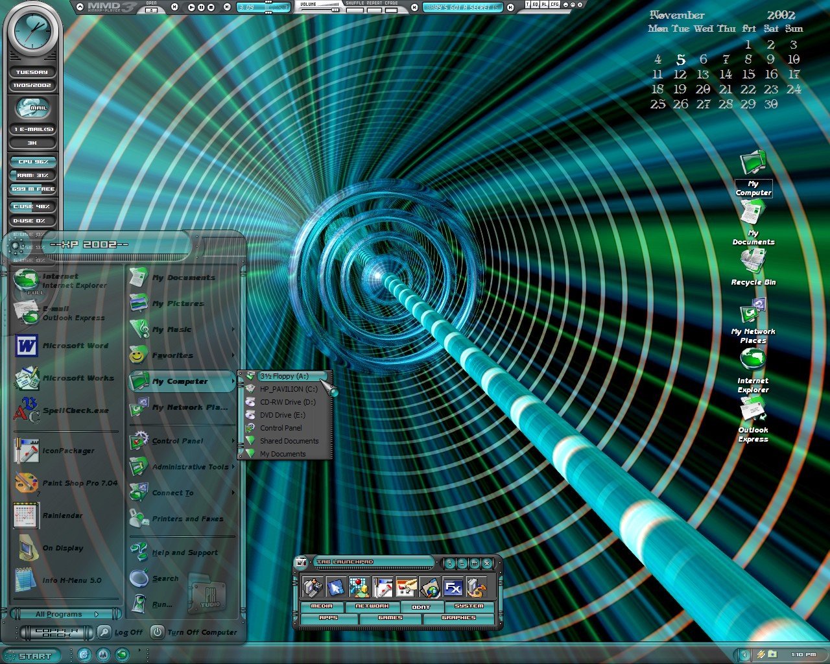Click the first computer icon in Tab Launchpad

pos(313,587)
